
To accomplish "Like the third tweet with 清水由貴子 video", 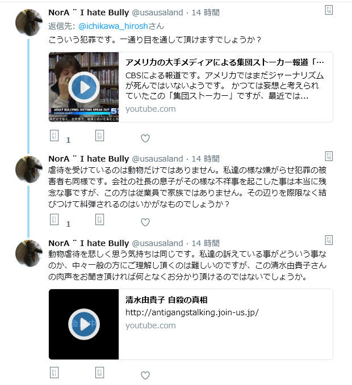I will click(145, 375).
